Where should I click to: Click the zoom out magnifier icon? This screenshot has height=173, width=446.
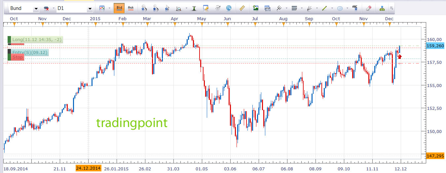click(x=156, y=8)
